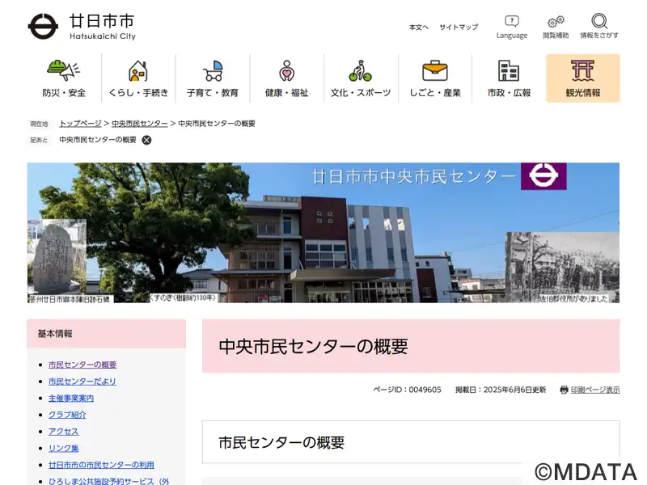Click the ページID：0049605 text
The height and width of the screenshot is (485, 647).
click(407, 390)
